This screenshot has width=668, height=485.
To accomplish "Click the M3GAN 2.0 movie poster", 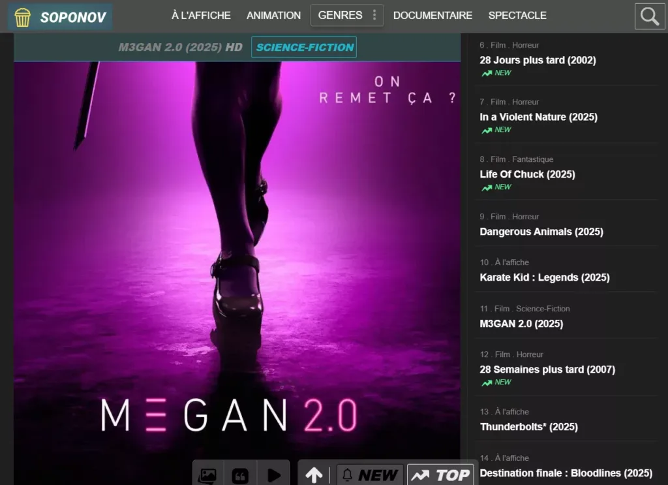I will pos(237,261).
